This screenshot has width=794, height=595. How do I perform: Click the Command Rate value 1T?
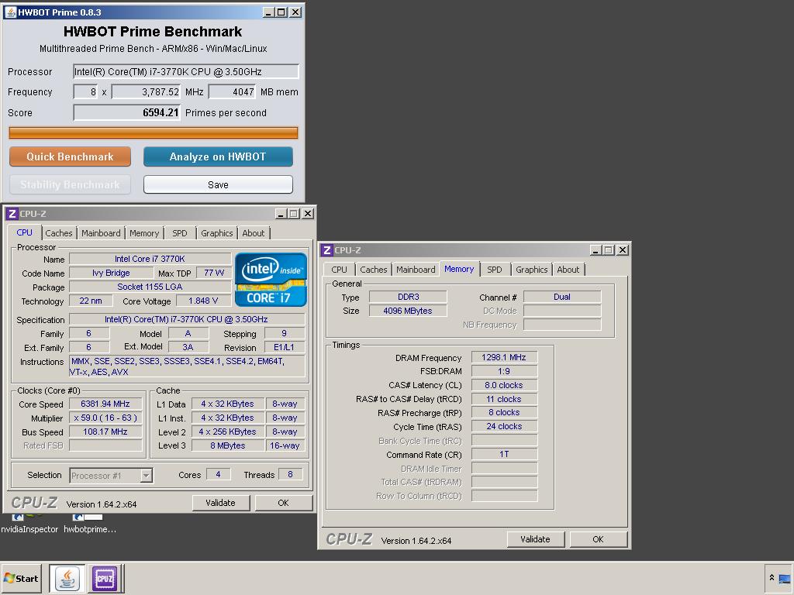pyautogui.click(x=504, y=454)
